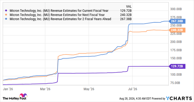Click the Jul '26 x-axis label
This screenshot has height=102, width=194.
[x=132, y=89]
